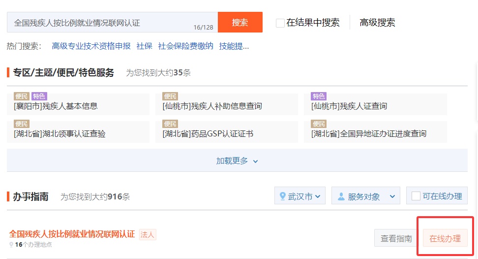Click the 查看指南 button
Viewport: 478px width, 259px height.
(396, 239)
